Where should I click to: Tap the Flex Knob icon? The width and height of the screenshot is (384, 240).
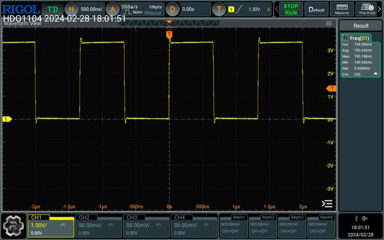(x=367, y=9)
